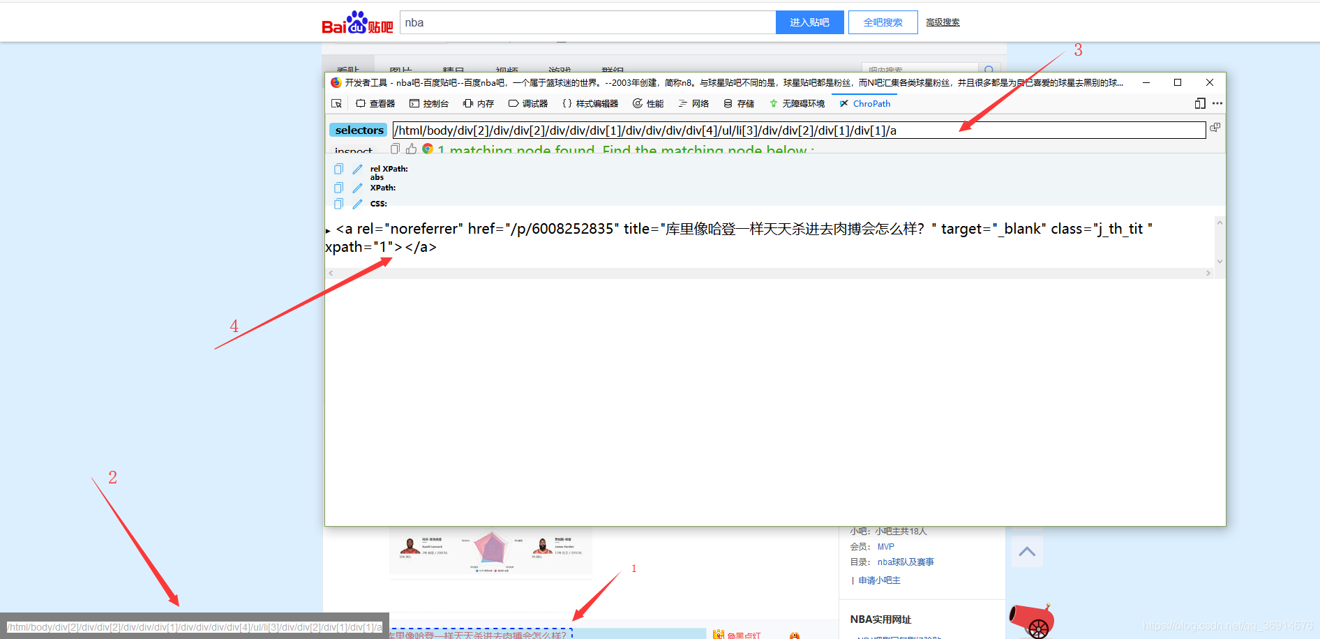Viewport: 1320px width, 639px height.
Task: Open the nba球队及赛事 directory link
Action: tap(906, 562)
